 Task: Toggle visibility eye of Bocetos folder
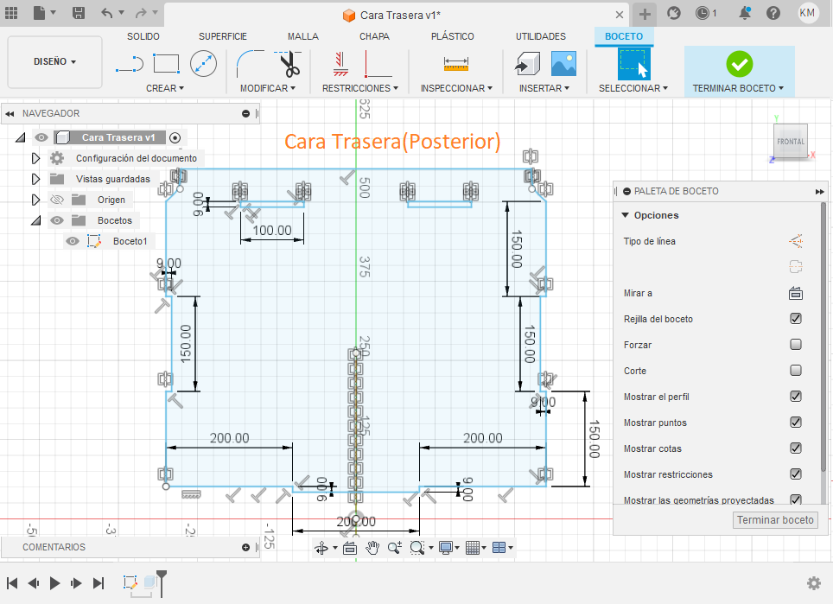(57, 220)
